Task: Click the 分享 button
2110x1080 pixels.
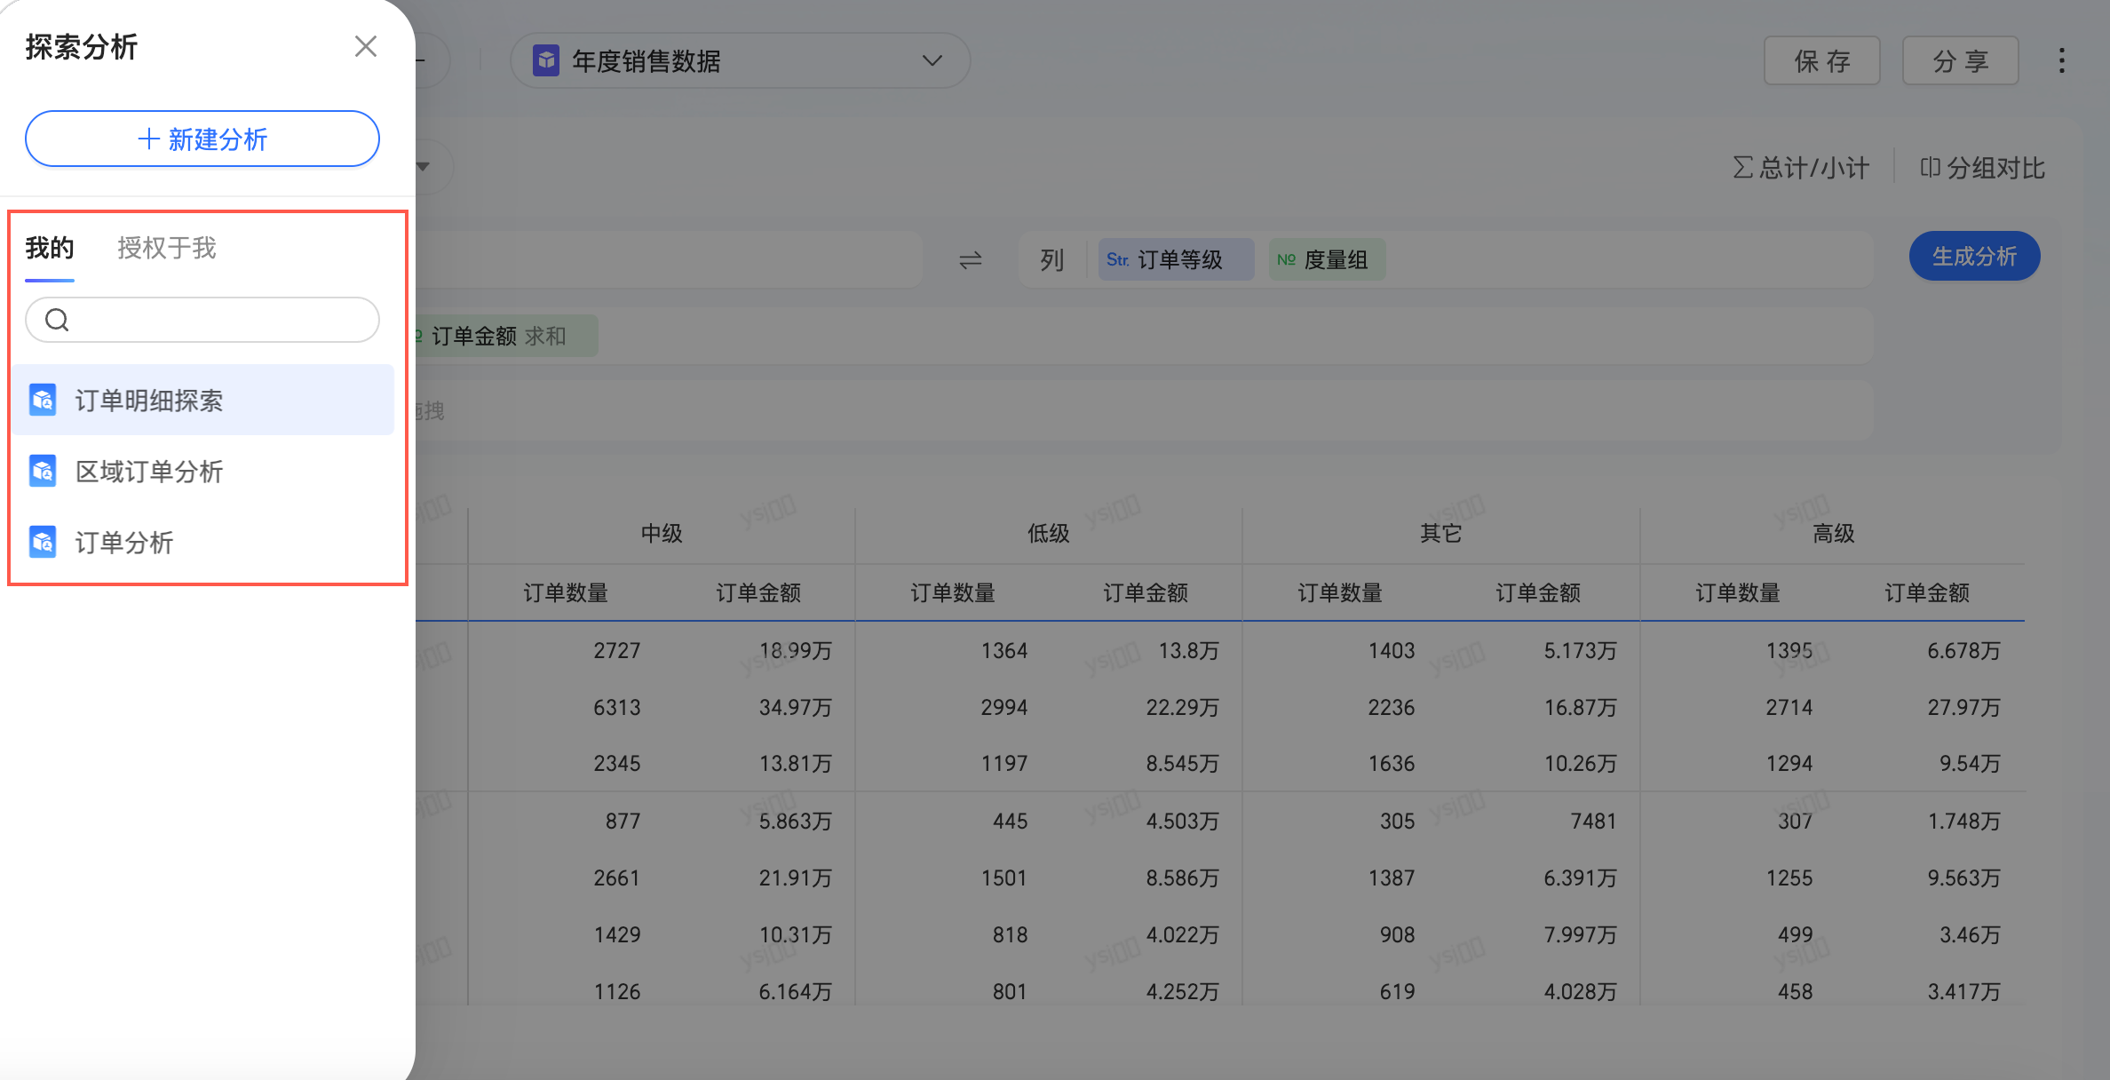Action: click(x=1960, y=60)
